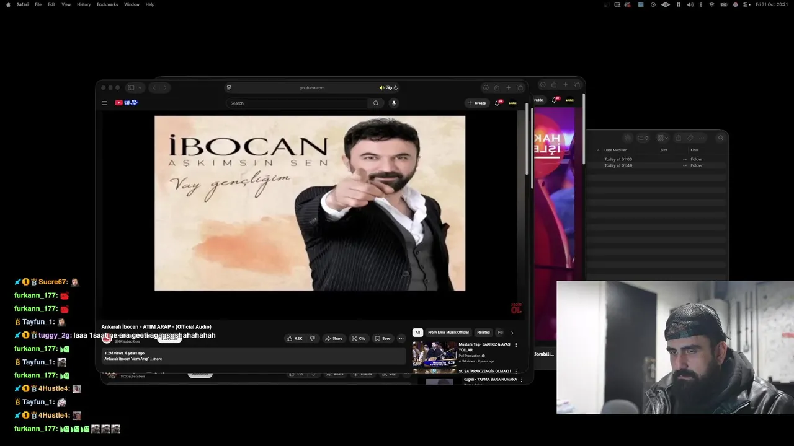Share from the Finder window toolbar
Screen dimensions: 794x446
click(678, 138)
